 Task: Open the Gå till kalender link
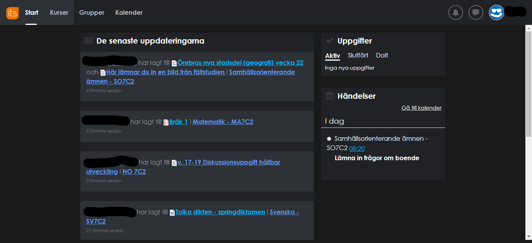point(421,108)
